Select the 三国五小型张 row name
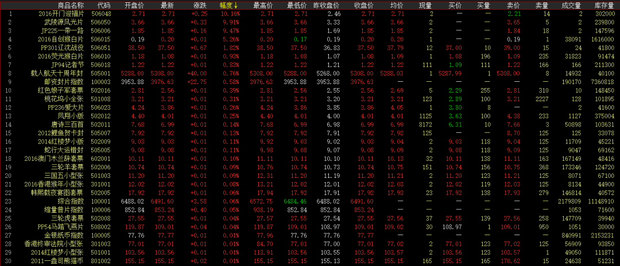 click(64, 176)
